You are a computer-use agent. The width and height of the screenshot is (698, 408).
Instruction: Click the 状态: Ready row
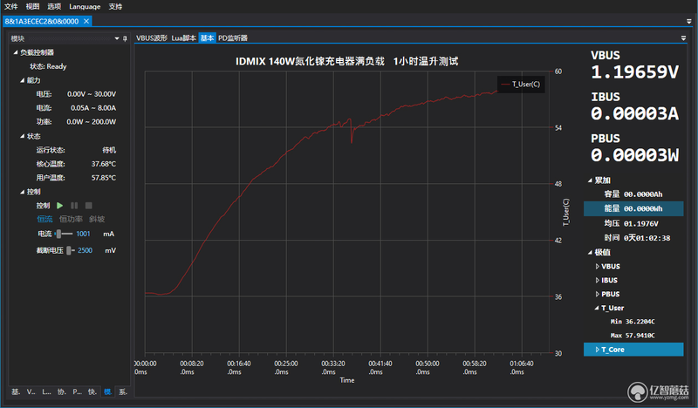coord(48,66)
